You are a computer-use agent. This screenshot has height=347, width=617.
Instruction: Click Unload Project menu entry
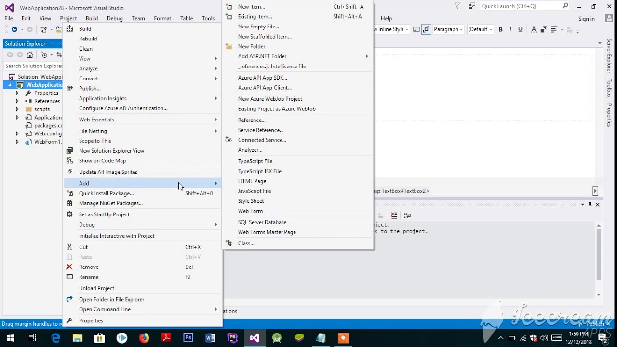[143, 288]
